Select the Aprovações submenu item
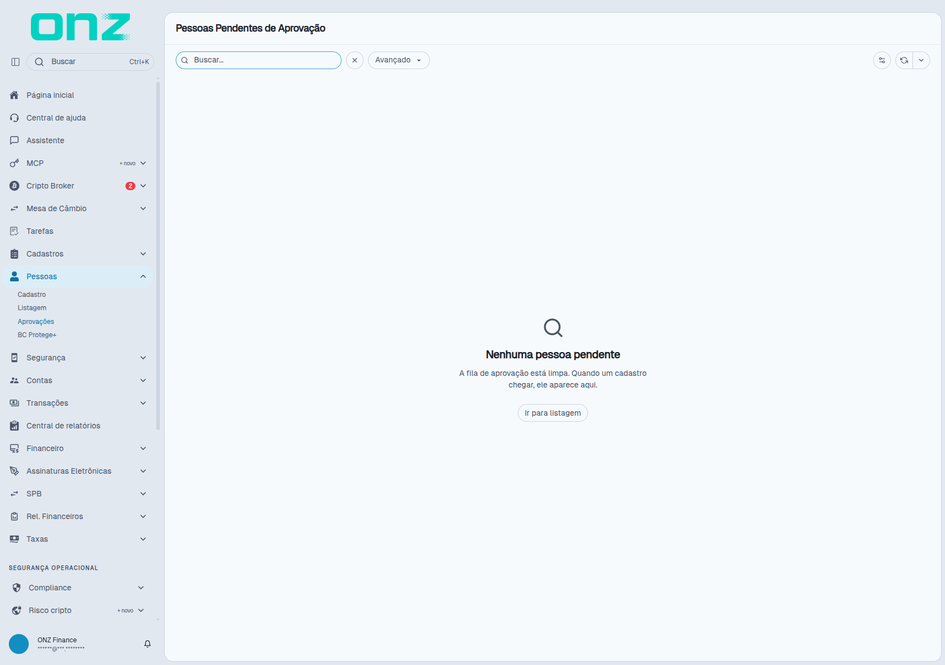Viewport: 945px width, 665px height. pyautogui.click(x=36, y=322)
